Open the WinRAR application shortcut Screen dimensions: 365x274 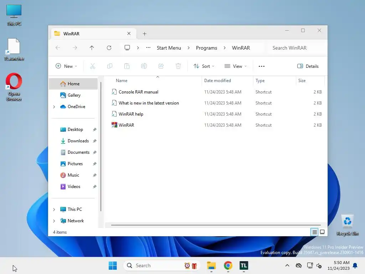point(127,125)
